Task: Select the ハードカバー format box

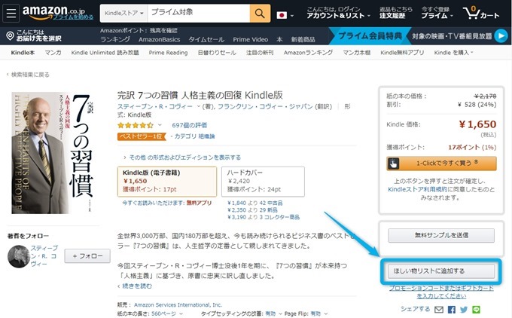Action: (263, 182)
